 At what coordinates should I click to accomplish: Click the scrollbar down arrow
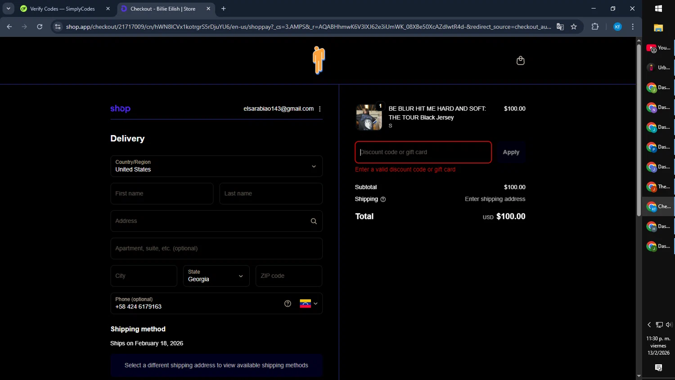[x=639, y=376]
